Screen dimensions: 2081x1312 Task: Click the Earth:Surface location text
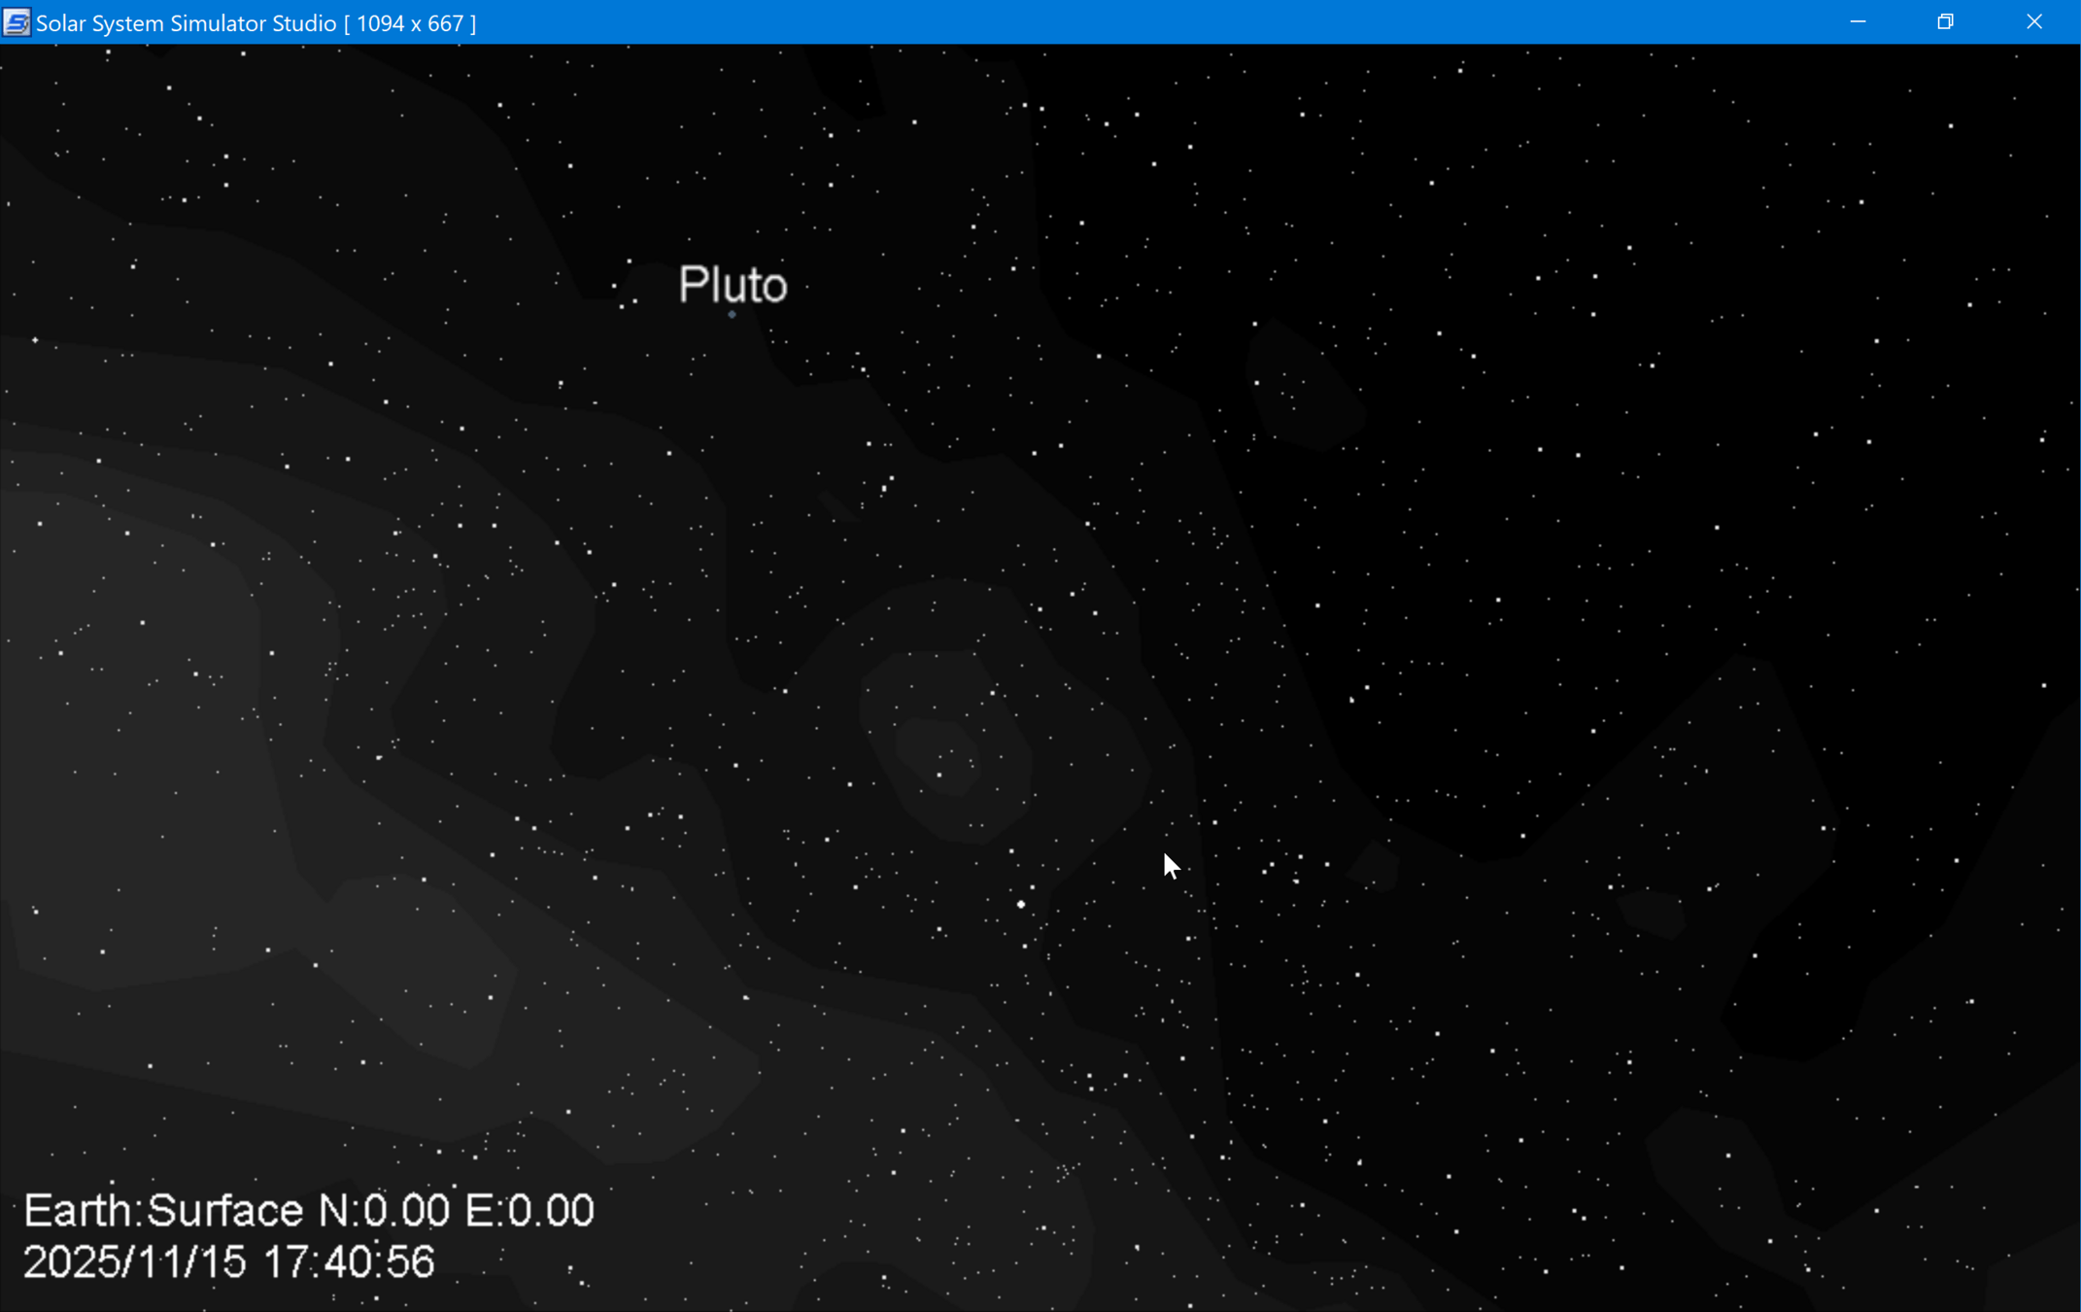[x=163, y=1211]
